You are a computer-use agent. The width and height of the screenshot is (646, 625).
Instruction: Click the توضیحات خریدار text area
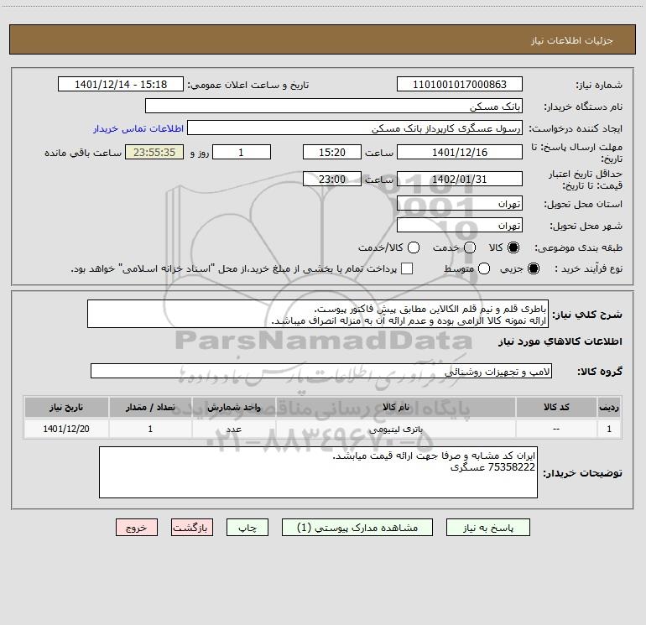pos(318,472)
